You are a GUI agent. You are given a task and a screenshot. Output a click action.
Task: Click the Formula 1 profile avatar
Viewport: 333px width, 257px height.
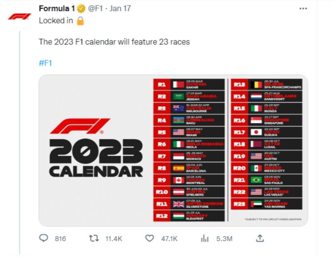[20, 16]
